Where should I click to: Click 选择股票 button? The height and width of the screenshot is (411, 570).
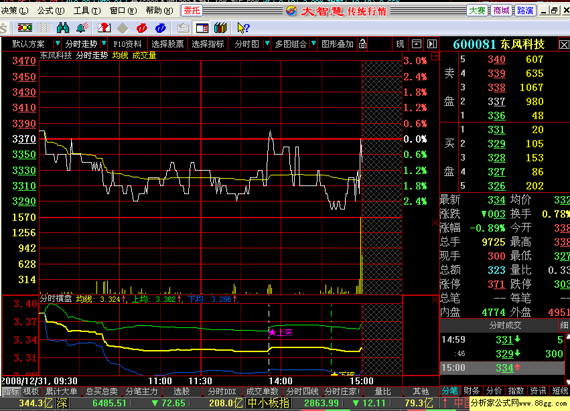click(x=167, y=44)
